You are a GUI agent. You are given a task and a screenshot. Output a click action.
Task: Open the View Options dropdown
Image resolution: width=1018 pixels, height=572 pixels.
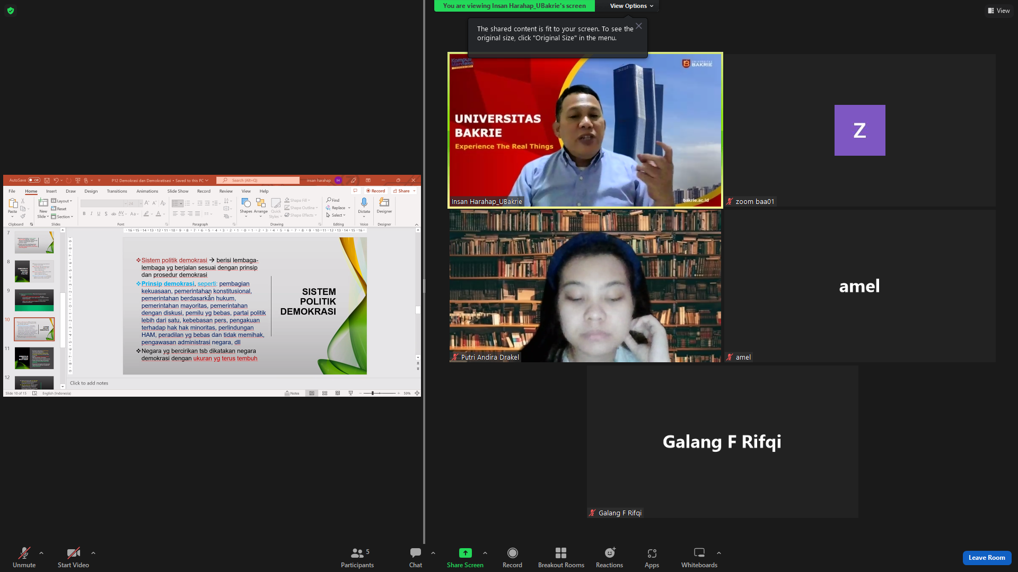pyautogui.click(x=631, y=6)
